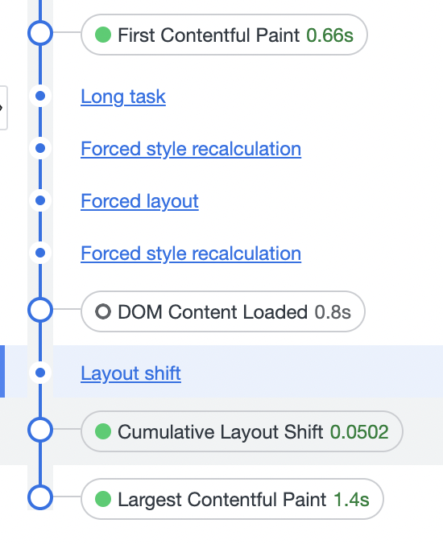Select the timeline circle for First Contentful Paint
Image resolution: width=443 pixels, height=544 pixels.
pyautogui.click(x=40, y=33)
